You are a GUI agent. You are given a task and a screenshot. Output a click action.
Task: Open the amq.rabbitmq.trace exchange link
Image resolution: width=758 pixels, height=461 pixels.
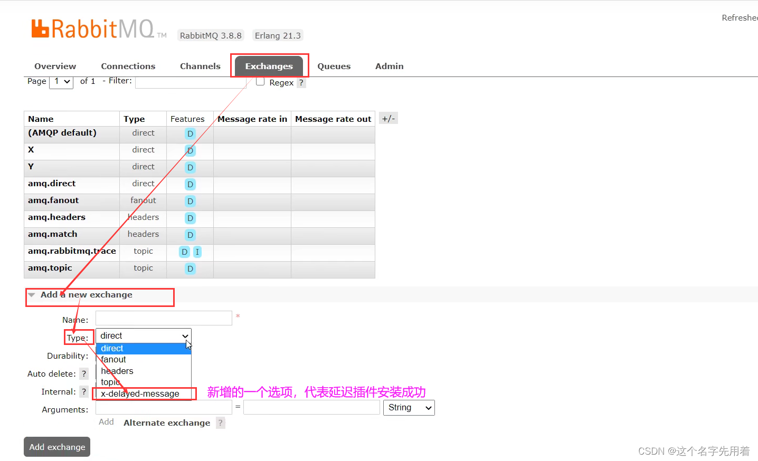coord(72,251)
